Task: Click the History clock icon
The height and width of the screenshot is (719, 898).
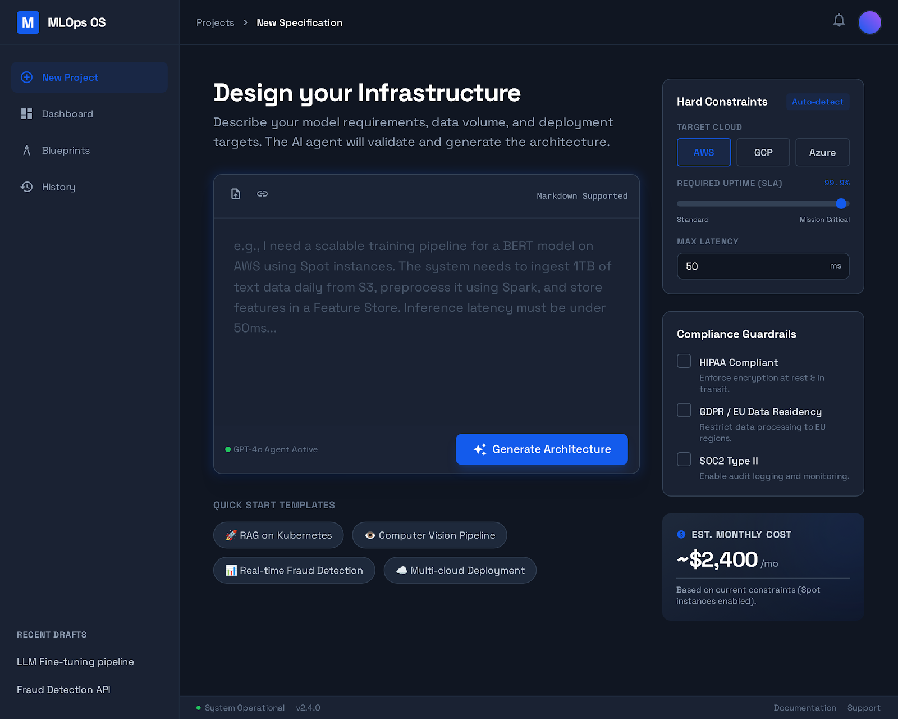Action: click(x=26, y=187)
